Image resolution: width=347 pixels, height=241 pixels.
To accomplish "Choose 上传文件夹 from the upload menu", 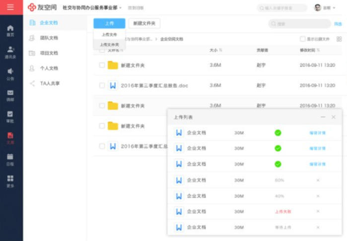I will [109, 45].
